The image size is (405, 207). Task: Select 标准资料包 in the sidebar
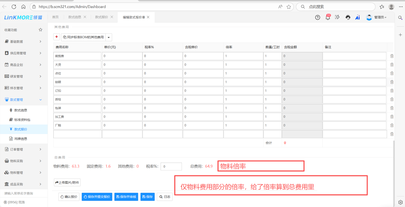point(22,120)
